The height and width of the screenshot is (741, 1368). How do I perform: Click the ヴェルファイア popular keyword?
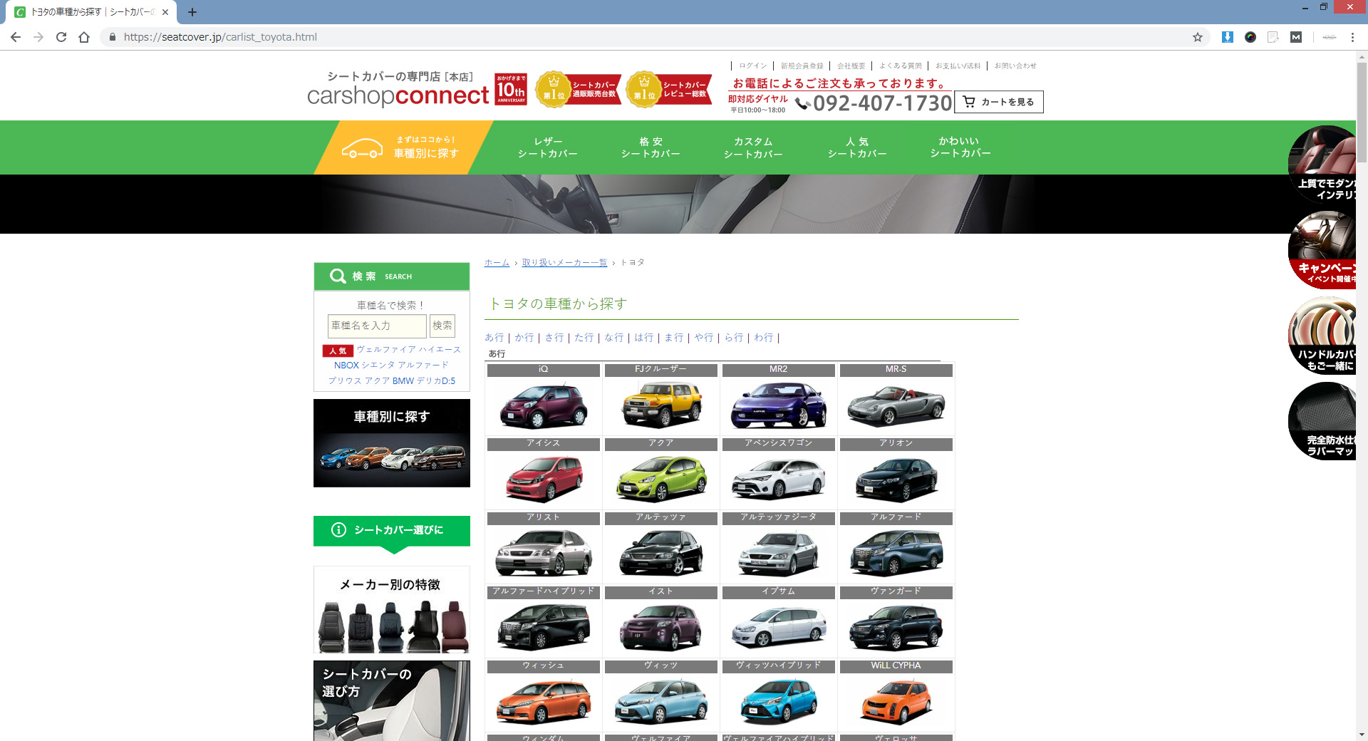[385, 349]
